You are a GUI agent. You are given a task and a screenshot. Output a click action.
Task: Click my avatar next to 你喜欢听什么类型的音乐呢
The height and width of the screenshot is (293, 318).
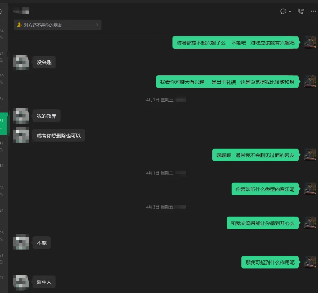(310, 189)
